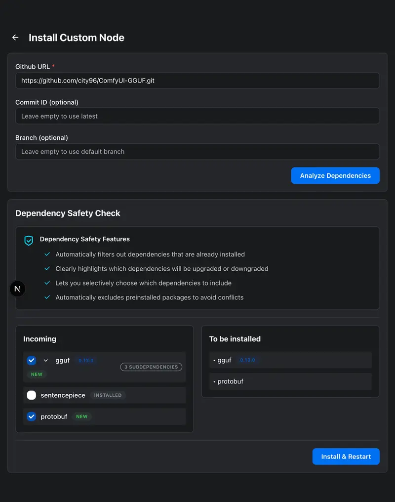Click checkmark icon beside 'Lets you selectively choose'
The height and width of the screenshot is (502, 395).
[47, 283]
